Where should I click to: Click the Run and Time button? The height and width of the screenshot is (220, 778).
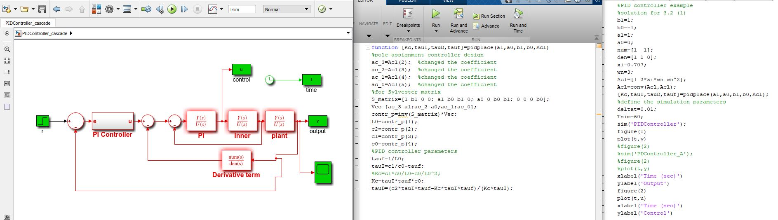(x=518, y=21)
